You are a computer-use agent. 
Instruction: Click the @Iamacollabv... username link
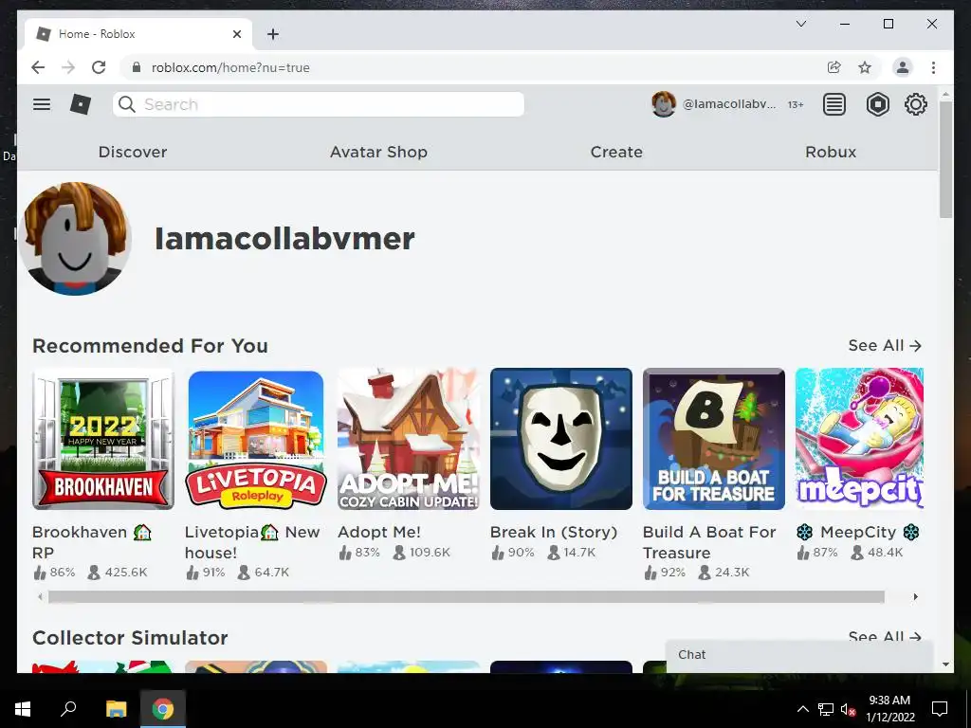tap(729, 104)
